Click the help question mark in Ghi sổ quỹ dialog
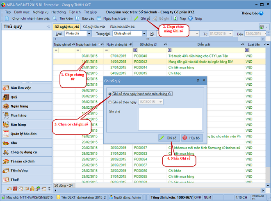This screenshot has width=271, height=201. 198,80
